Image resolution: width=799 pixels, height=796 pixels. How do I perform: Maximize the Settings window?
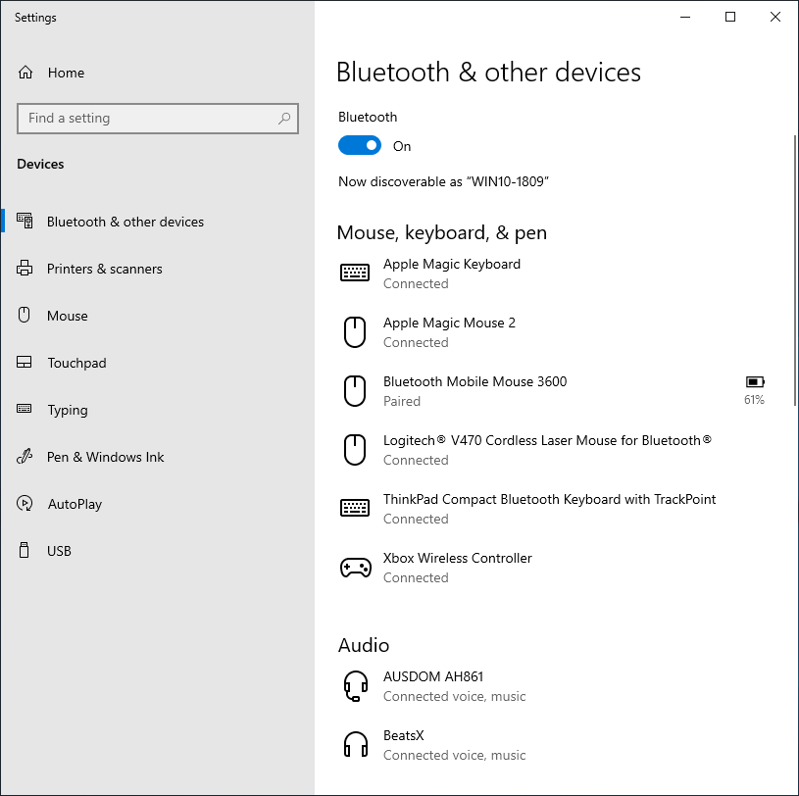coord(730,17)
